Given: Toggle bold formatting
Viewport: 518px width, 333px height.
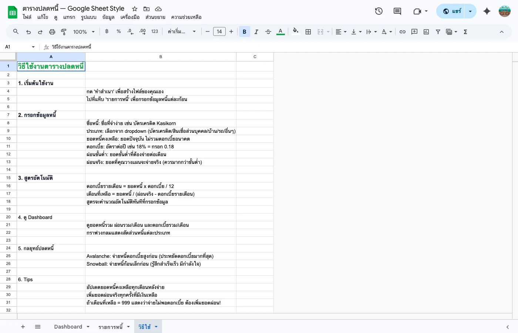Looking at the screenshot, I should (x=244, y=31).
